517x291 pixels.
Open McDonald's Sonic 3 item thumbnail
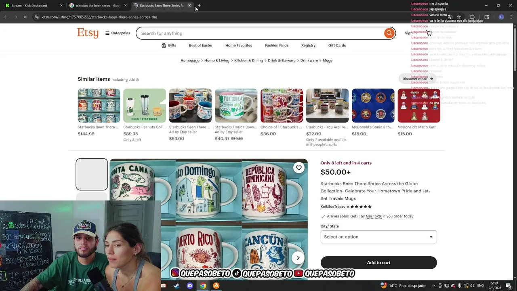coord(373,105)
